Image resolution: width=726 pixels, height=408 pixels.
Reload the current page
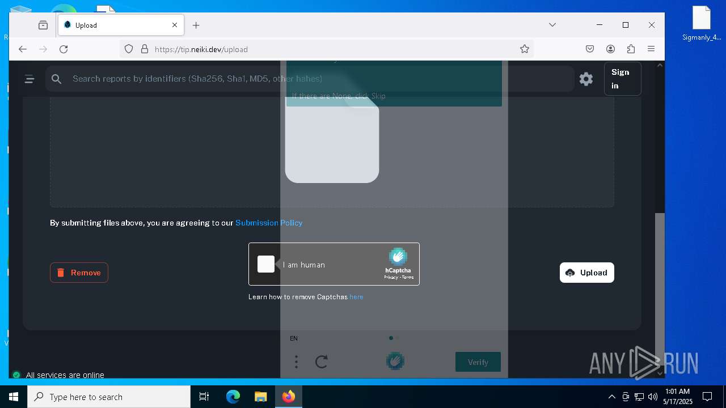coord(64,49)
